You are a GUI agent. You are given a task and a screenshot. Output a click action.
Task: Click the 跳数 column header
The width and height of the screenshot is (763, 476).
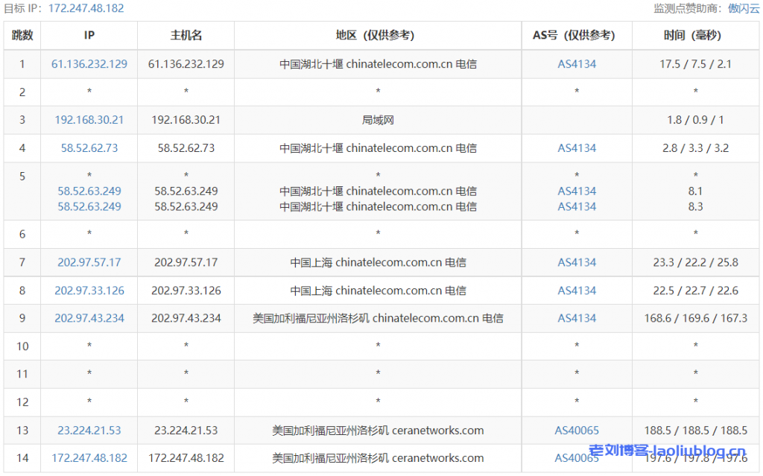[22, 35]
